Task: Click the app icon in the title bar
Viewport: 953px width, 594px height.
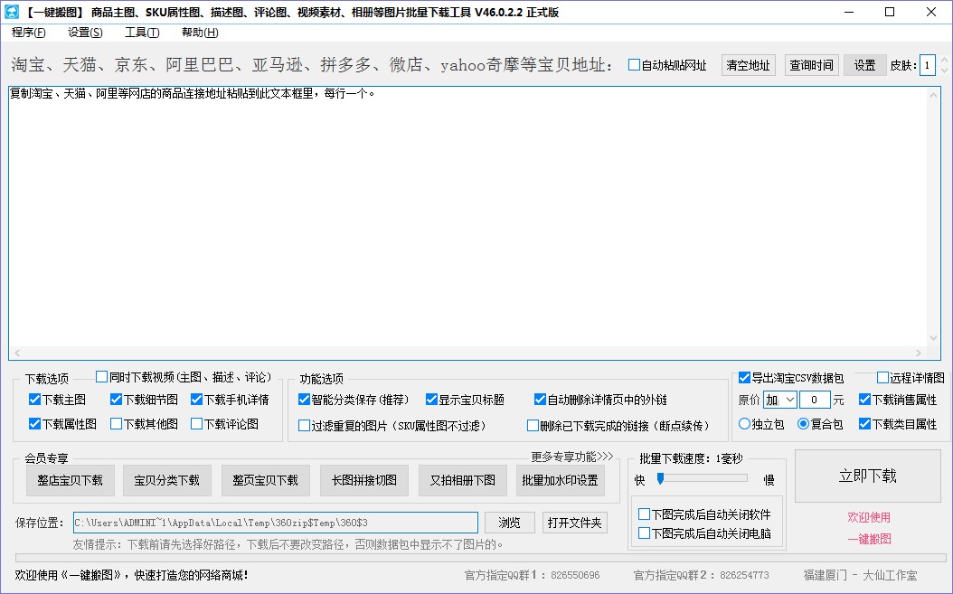Action: tap(13, 12)
